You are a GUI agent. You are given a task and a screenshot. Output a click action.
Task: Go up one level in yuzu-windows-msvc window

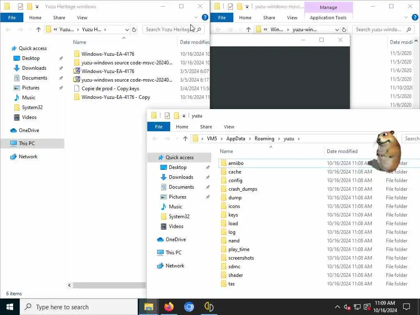[249, 30]
